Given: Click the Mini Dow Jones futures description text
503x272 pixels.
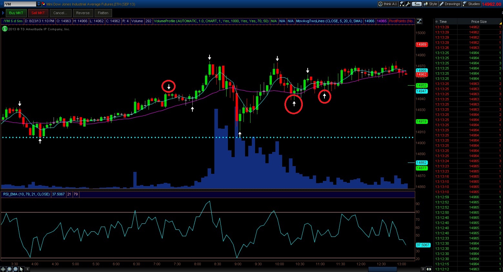Looking at the screenshot, I should [x=91, y=4].
